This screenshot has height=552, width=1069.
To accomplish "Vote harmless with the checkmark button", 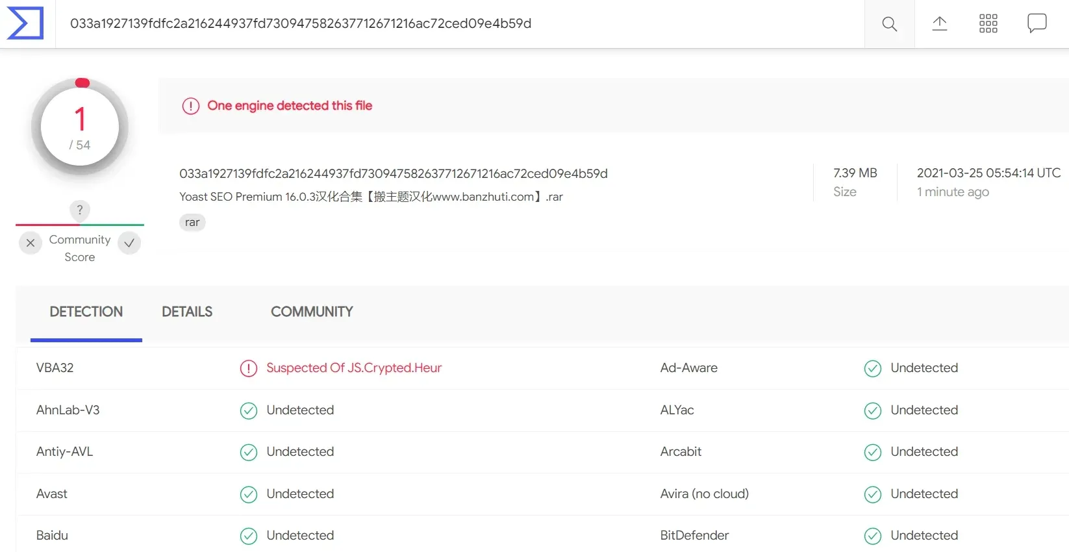I will click(129, 243).
